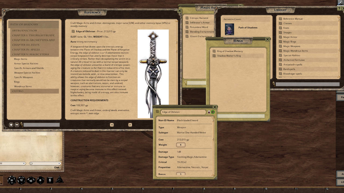The image size is (344, 193).
Task: Toggle the ID identification button on the item sheet
Action: point(213,112)
